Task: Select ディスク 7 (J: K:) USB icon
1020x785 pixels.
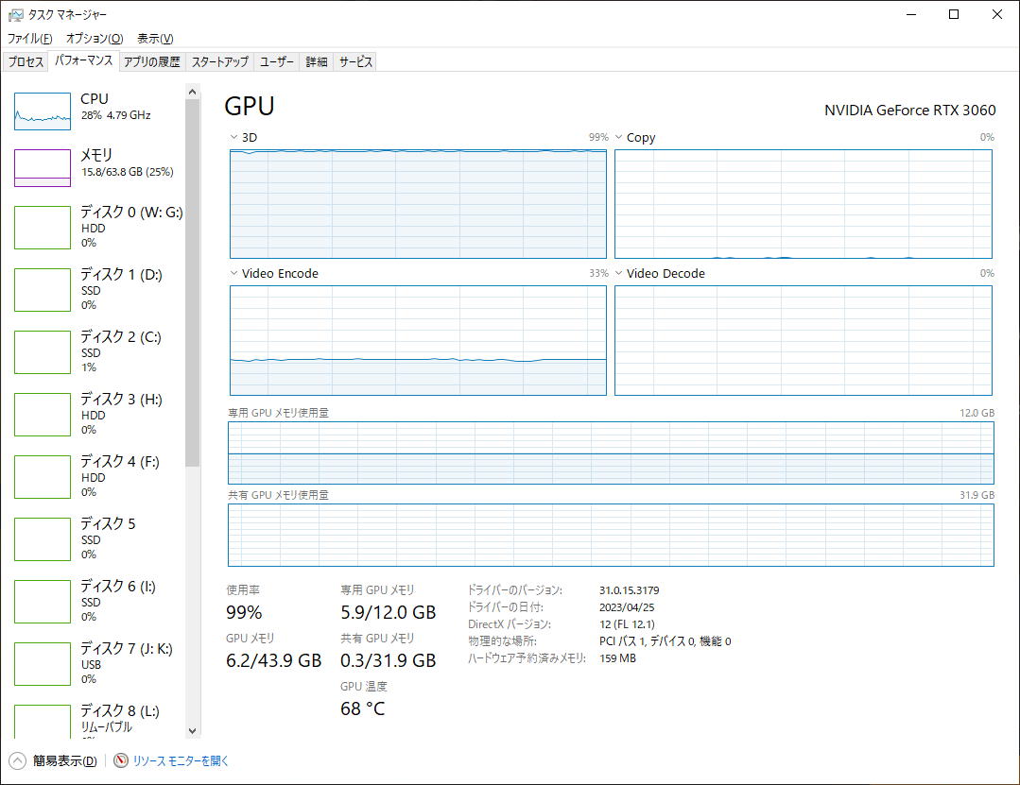Action: (x=43, y=664)
